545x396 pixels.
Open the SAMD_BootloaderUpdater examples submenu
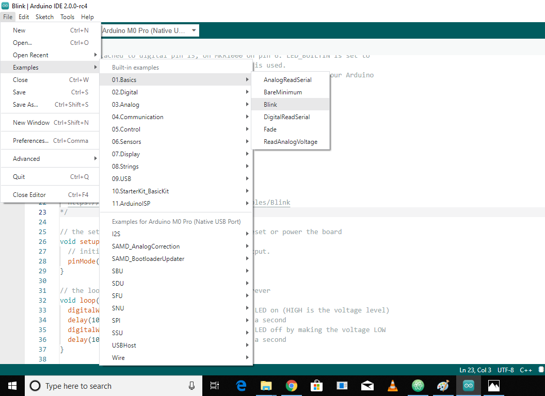pyautogui.click(x=176, y=259)
